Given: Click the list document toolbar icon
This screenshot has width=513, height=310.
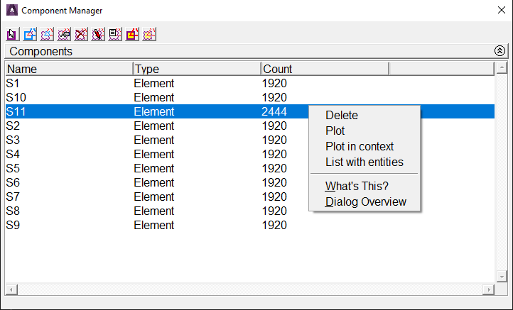Looking at the screenshot, I should [x=115, y=34].
